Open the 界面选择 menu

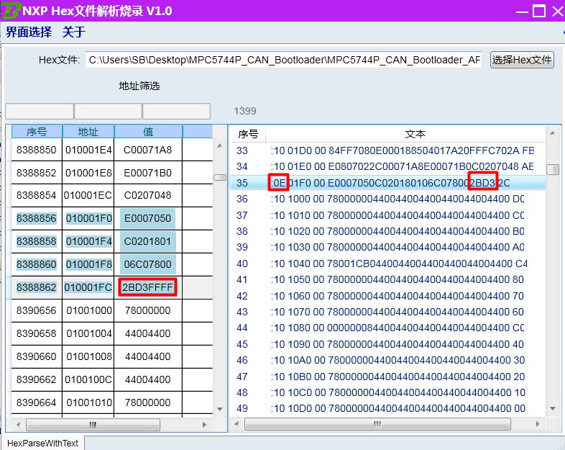pyautogui.click(x=29, y=32)
